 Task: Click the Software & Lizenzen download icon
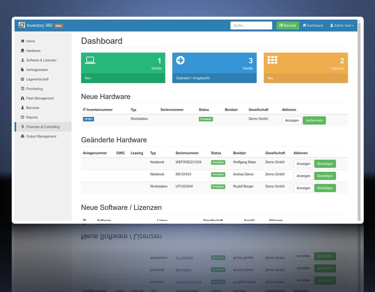[x=22, y=60]
